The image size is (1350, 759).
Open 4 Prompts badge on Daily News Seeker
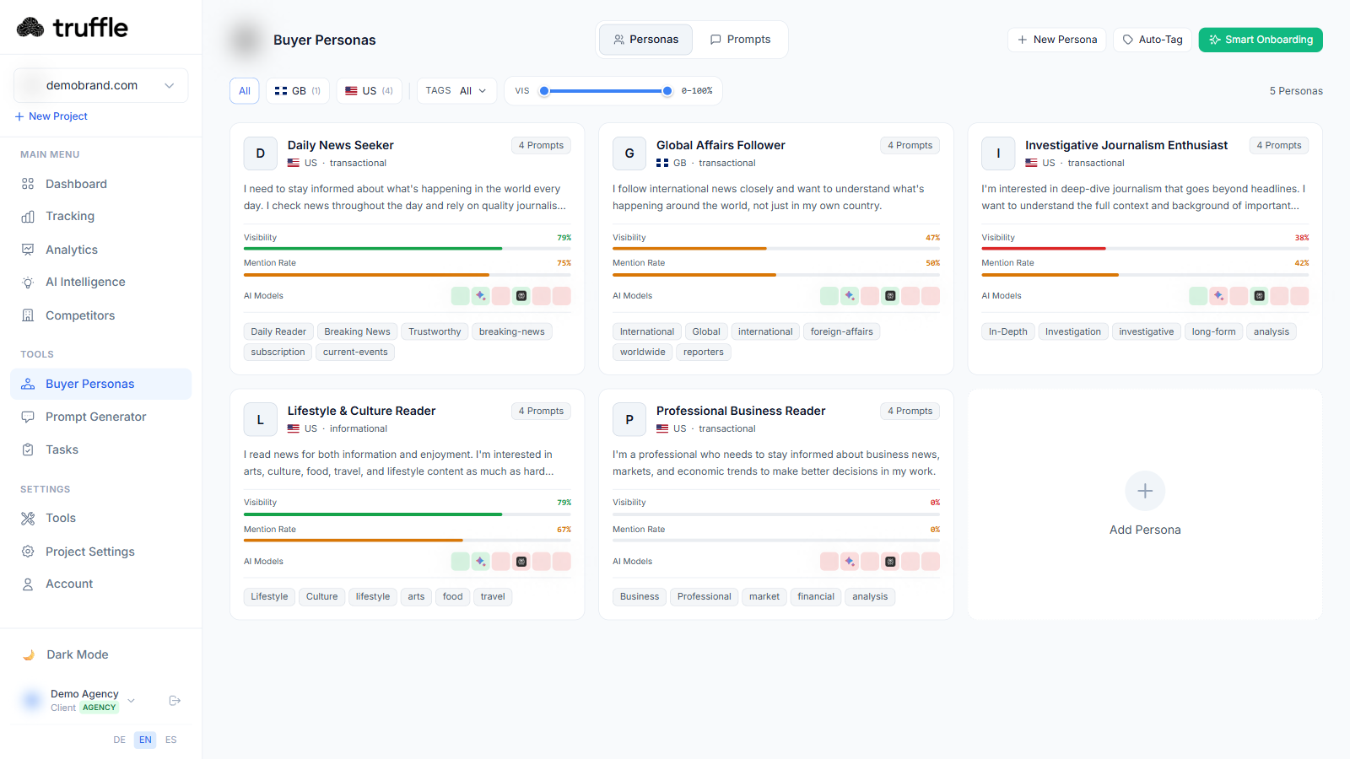[541, 145]
